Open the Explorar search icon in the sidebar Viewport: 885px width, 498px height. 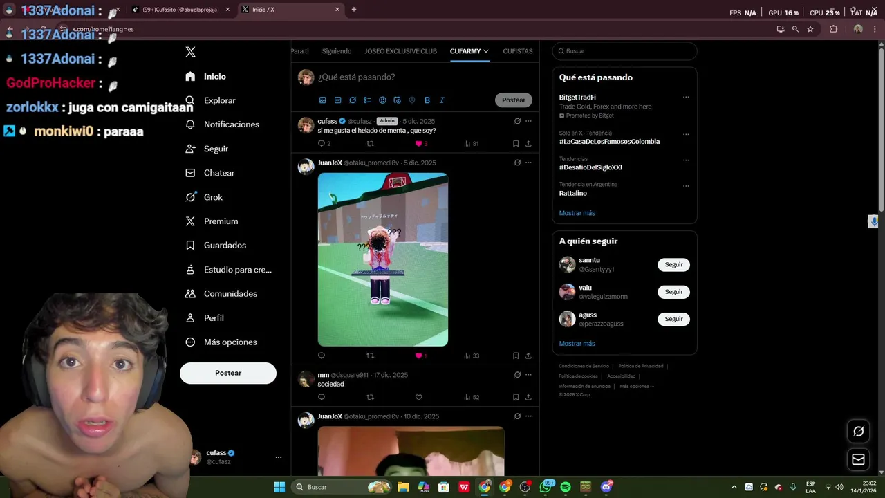pos(190,100)
